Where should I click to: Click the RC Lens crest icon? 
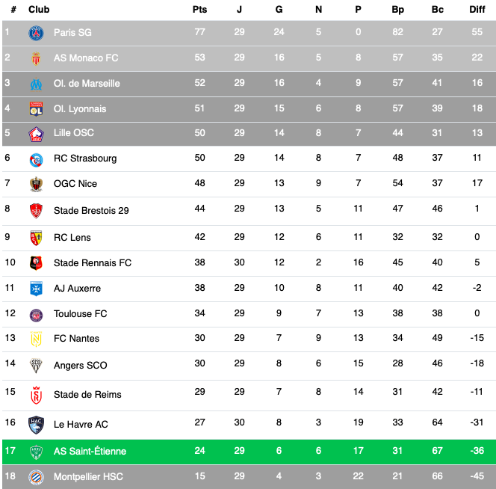[36, 238]
